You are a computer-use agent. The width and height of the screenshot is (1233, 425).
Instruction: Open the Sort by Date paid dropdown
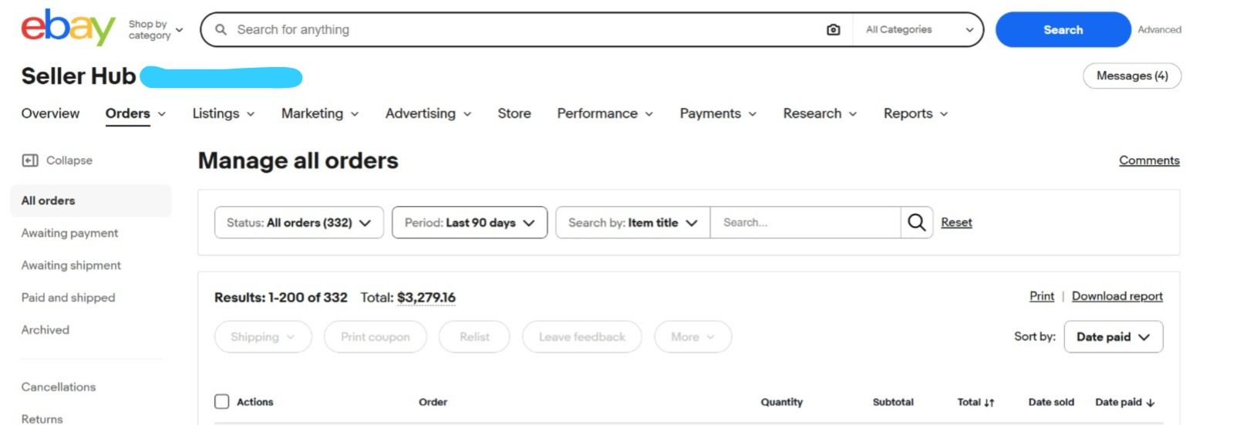click(1113, 337)
